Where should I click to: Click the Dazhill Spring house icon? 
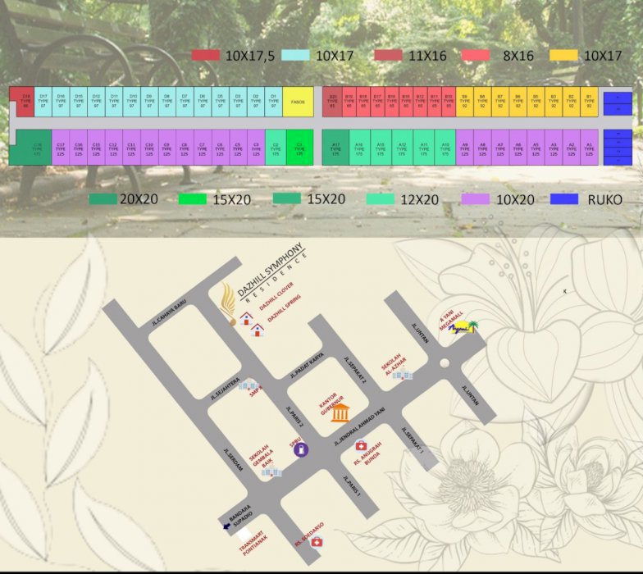coord(258,330)
